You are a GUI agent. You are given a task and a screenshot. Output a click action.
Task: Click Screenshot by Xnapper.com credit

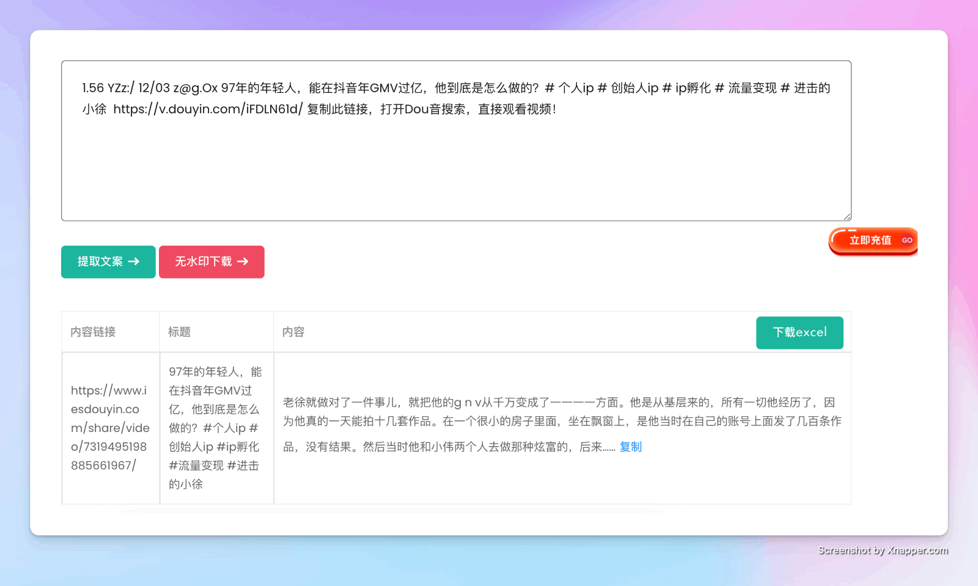point(883,550)
